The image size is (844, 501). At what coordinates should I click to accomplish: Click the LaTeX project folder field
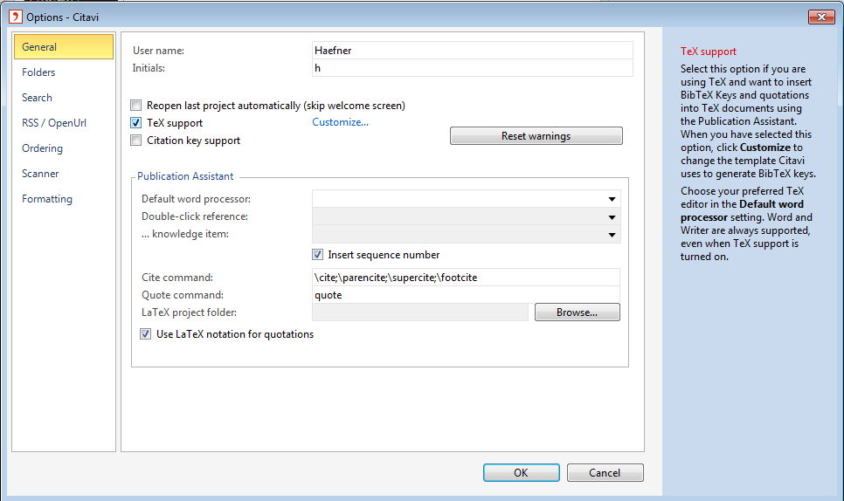pos(420,312)
